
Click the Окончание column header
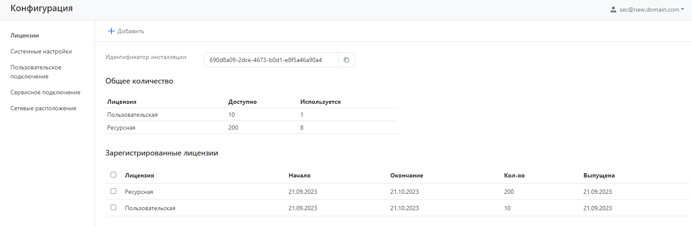(406, 175)
